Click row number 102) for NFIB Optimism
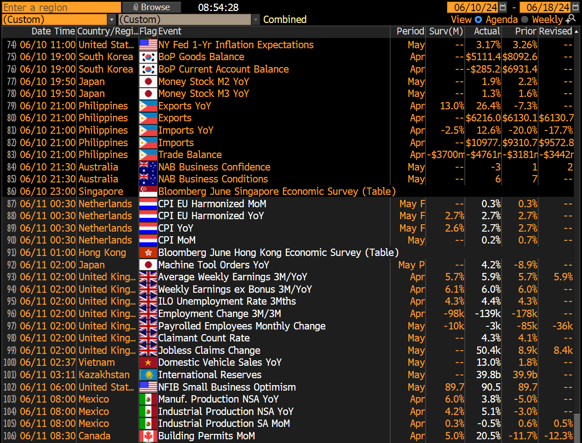 (x=10, y=387)
